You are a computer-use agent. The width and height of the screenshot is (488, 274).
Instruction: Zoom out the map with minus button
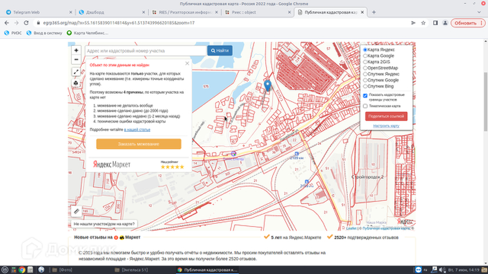pos(76,59)
